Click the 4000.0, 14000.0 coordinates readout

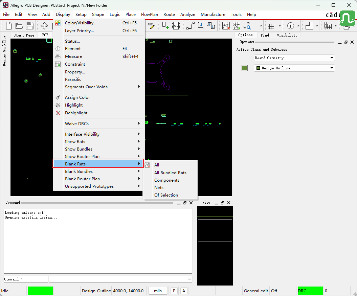tap(128, 291)
